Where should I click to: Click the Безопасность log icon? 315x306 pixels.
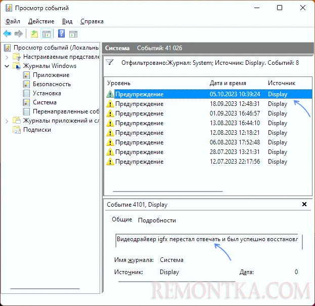[26, 84]
